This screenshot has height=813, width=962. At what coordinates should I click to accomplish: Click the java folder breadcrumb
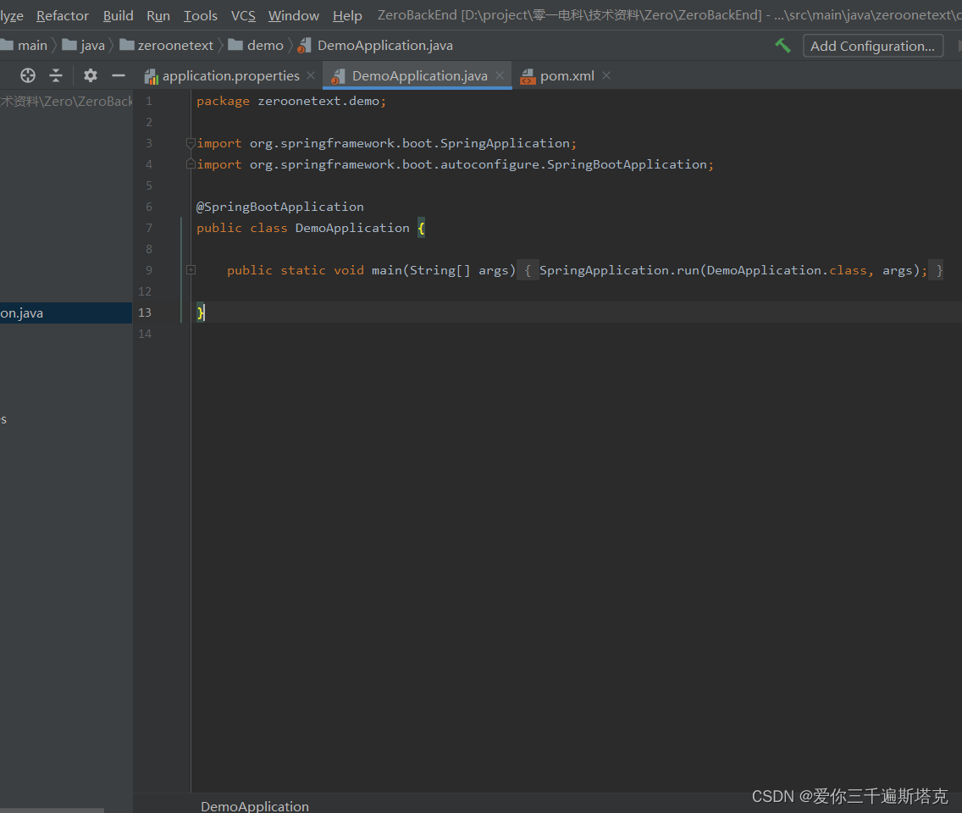[x=84, y=46]
